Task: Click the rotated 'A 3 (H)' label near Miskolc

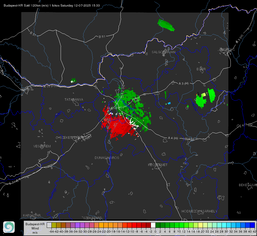Action: click(x=240, y=39)
